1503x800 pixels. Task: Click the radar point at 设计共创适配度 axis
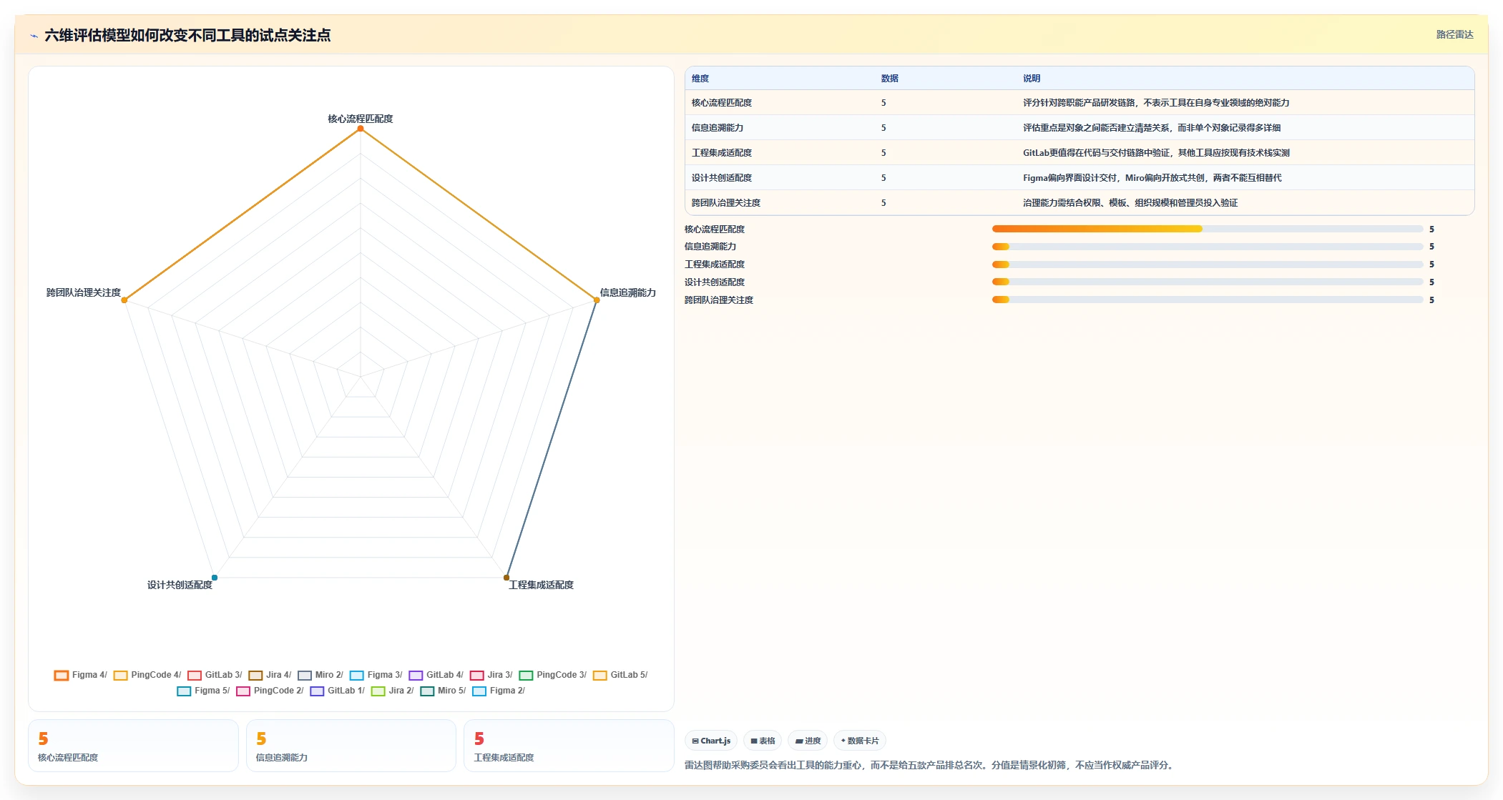215,578
